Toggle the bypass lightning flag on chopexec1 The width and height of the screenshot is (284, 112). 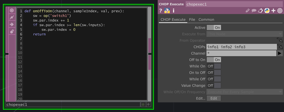point(12,17)
